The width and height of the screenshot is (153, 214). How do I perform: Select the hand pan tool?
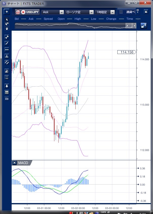click(x=7, y=28)
